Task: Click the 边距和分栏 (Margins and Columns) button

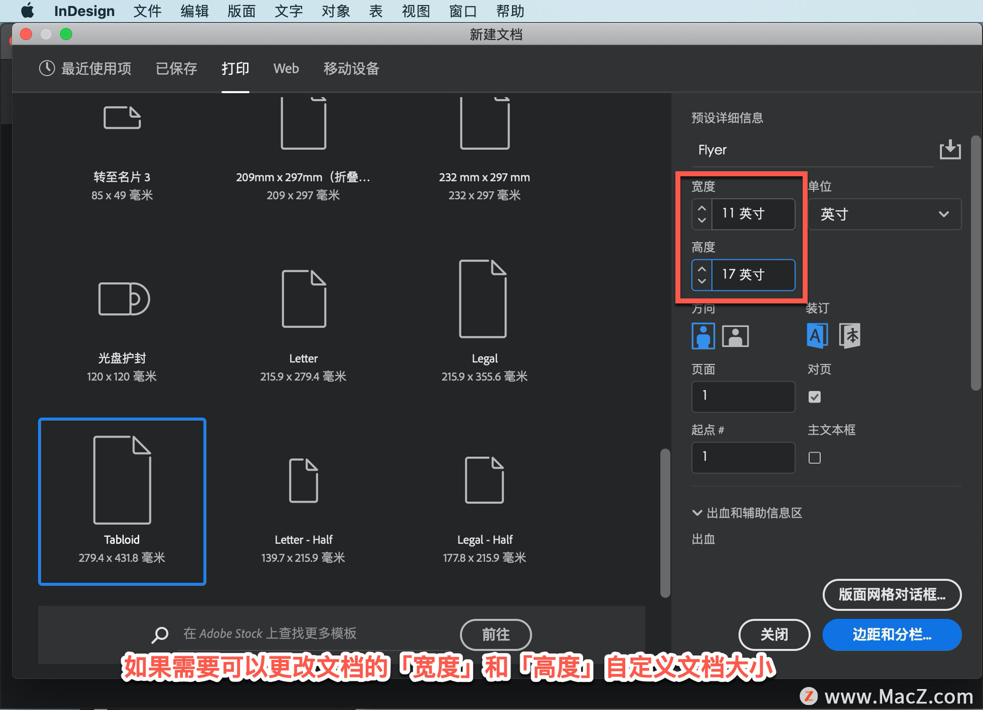Action: (891, 635)
